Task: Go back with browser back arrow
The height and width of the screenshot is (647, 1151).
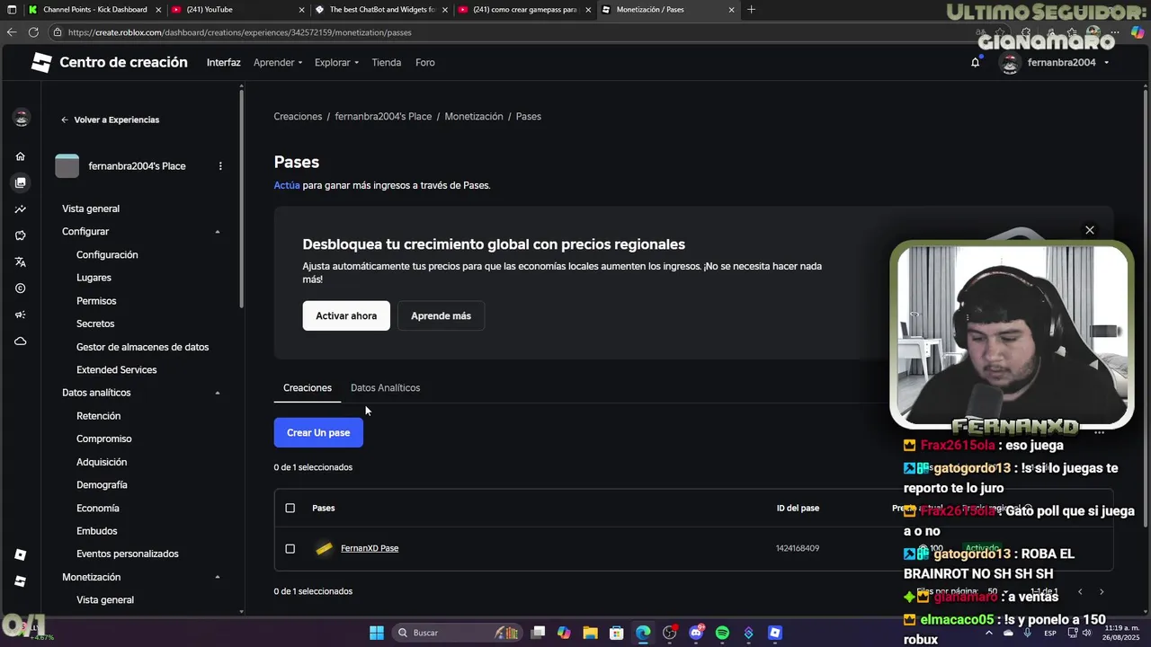Action: [11, 32]
